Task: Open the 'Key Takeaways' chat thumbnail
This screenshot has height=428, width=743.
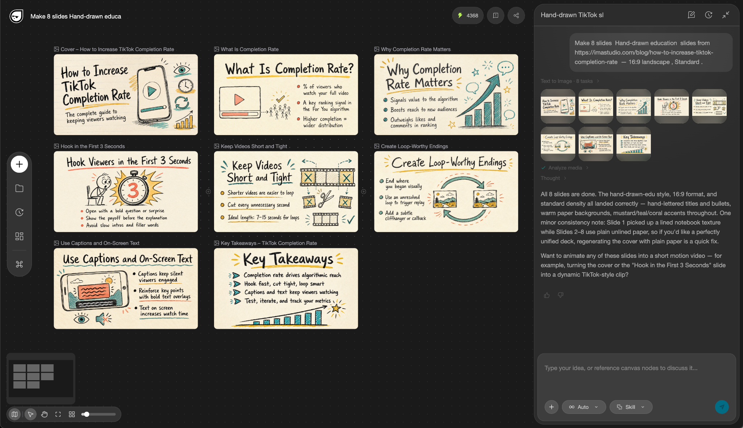Action: click(x=633, y=144)
